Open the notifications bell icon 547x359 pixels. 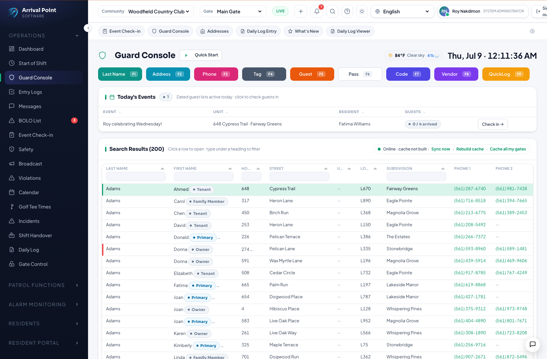[317, 11]
